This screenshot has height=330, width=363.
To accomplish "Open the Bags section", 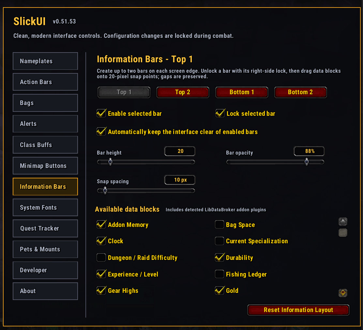I will coord(45,103).
